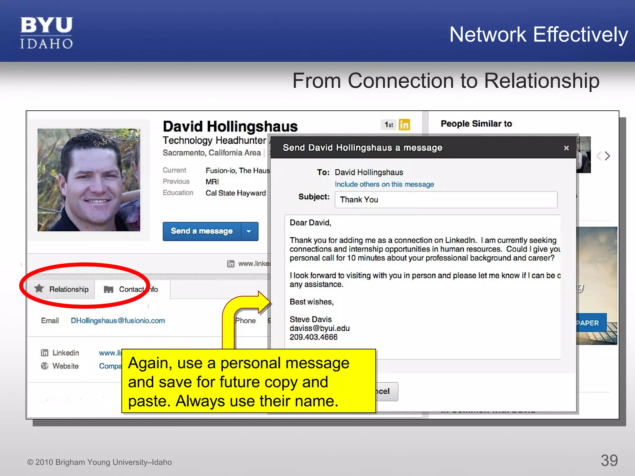This screenshot has height=476, width=635.
Task: Click the next arrow in People Similar
Action: tap(607, 156)
